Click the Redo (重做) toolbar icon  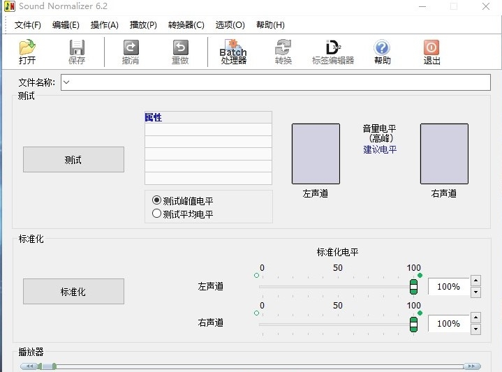(181, 47)
